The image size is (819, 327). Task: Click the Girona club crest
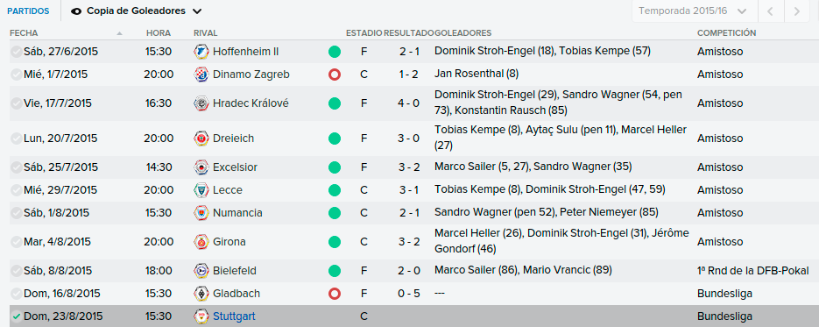click(201, 242)
